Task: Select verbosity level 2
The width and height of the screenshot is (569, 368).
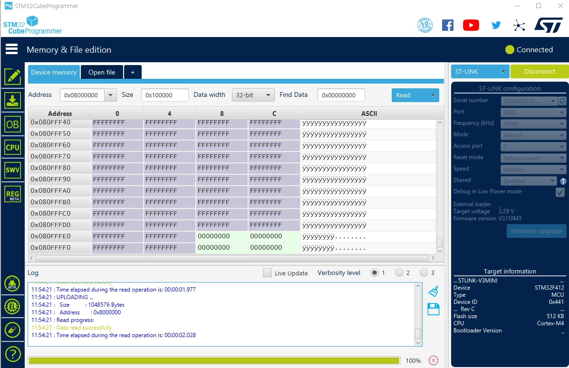Action: click(x=399, y=273)
